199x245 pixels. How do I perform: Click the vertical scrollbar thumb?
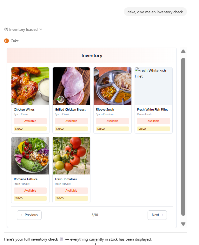pyautogui.click(x=183, y=137)
